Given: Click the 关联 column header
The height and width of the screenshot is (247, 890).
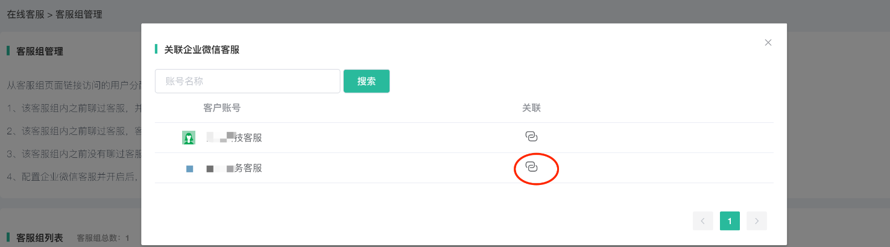Looking at the screenshot, I should (531, 108).
